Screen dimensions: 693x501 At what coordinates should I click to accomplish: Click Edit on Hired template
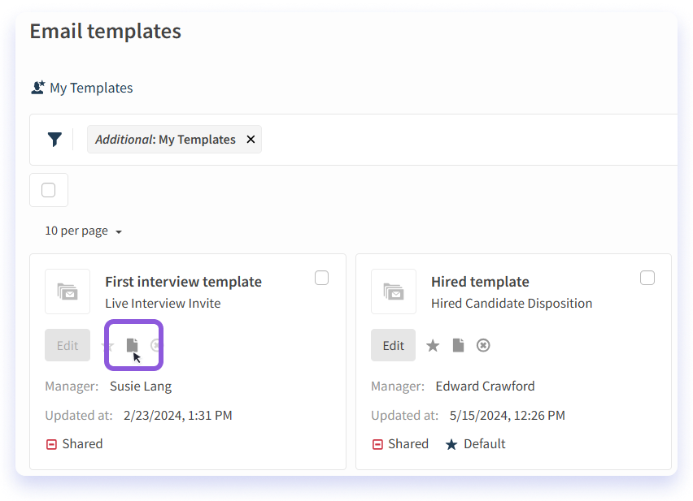point(394,345)
